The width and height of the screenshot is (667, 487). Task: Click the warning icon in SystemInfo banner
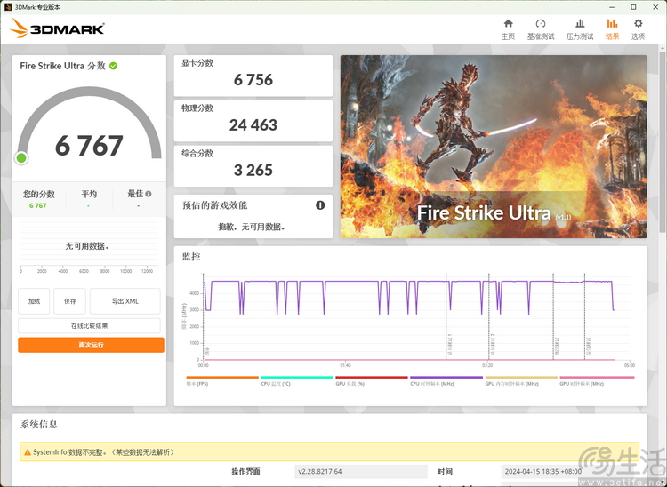point(28,452)
